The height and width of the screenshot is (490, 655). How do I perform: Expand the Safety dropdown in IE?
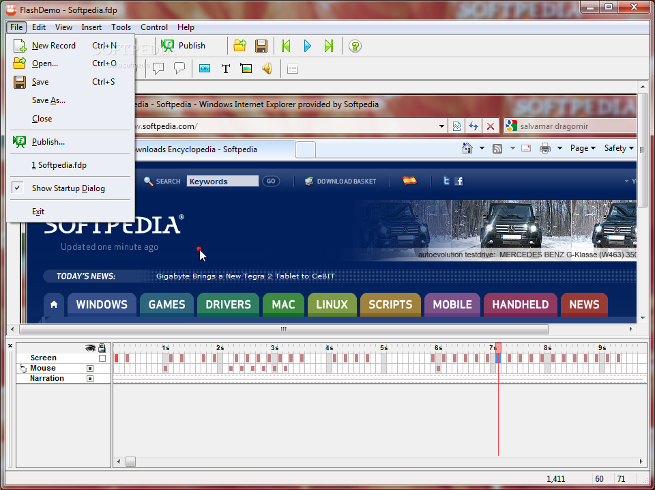(x=619, y=148)
